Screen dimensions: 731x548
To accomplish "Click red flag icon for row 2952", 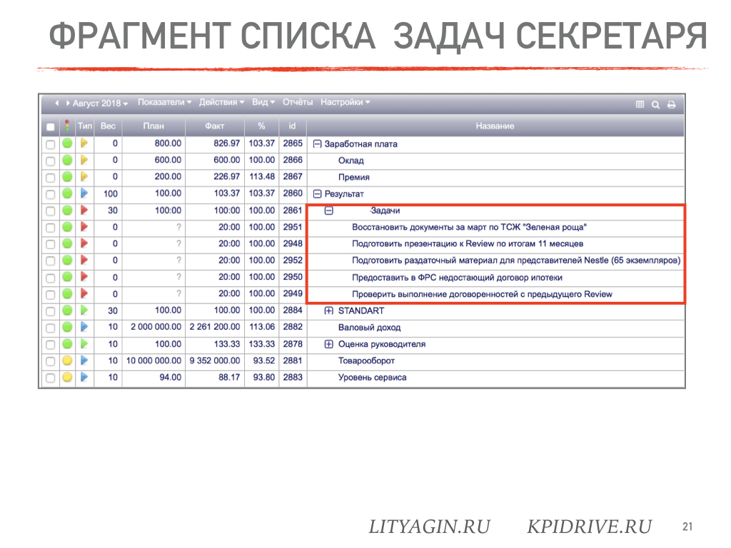I will tap(84, 260).
